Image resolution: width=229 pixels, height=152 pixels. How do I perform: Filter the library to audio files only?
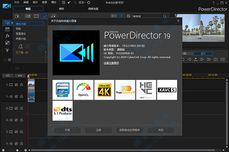(x=53, y=16)
